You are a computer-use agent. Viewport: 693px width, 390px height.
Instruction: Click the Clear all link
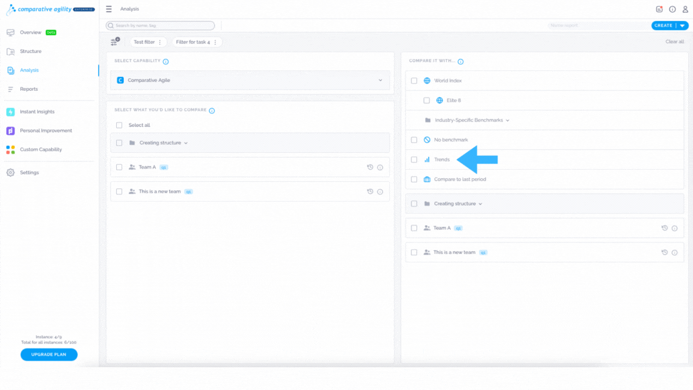pos(674,42)
